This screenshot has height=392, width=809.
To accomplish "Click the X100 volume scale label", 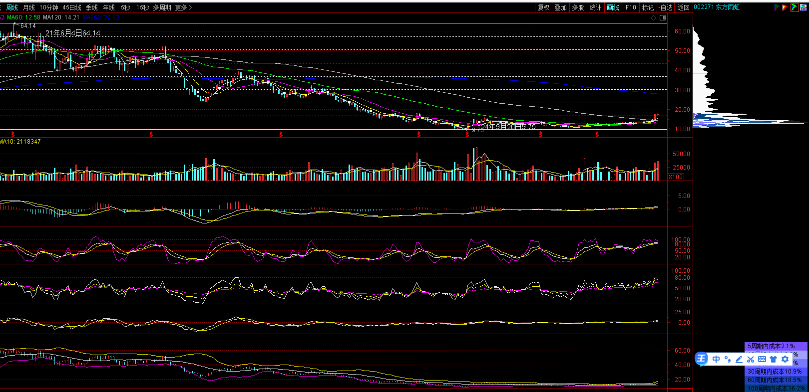I will [x=676, y=177].
